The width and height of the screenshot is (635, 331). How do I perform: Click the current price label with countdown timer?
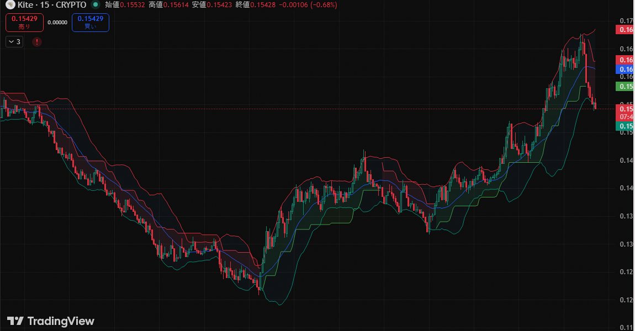coord(625,113)
